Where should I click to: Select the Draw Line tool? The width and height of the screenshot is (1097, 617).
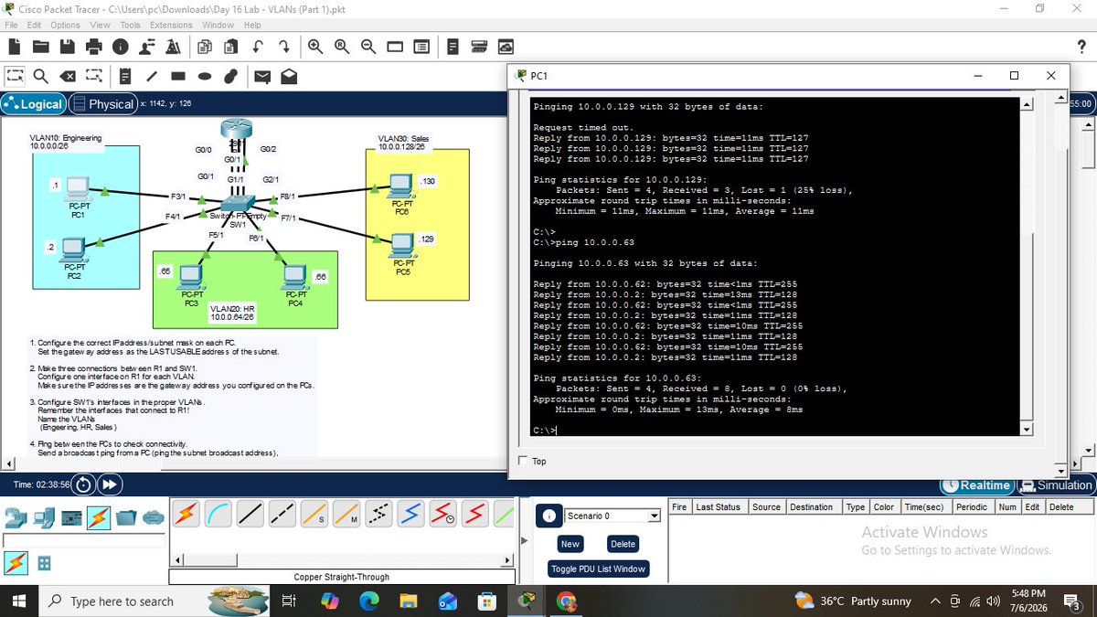point(152,77)
